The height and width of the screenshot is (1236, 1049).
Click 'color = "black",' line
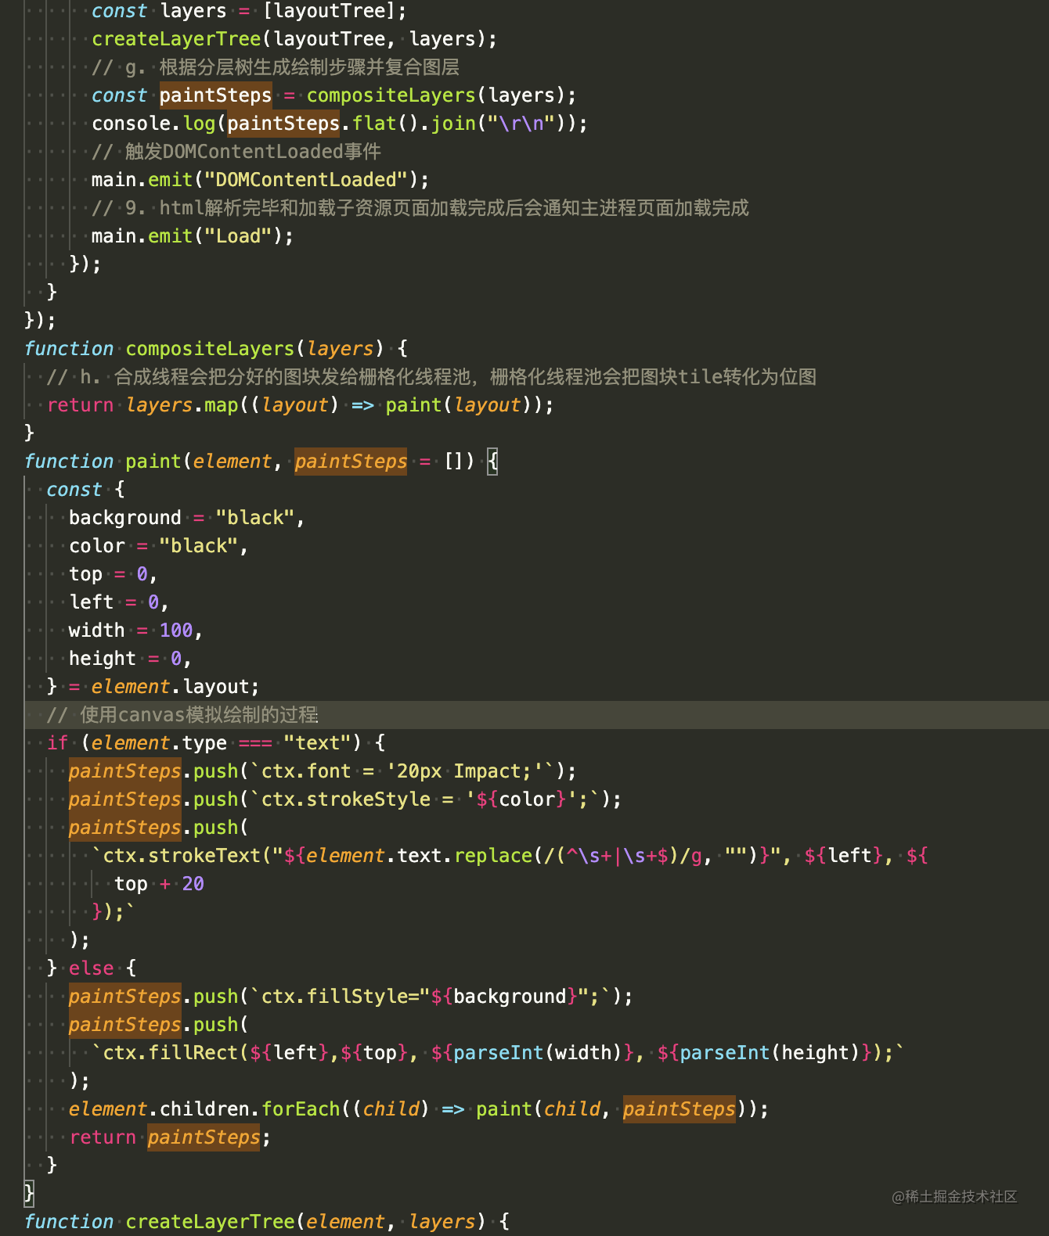coord(159,546)
